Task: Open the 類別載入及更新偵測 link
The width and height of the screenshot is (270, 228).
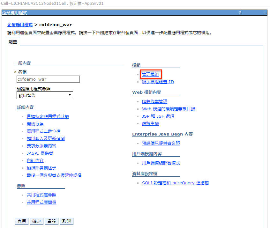Action: point(46,138)
